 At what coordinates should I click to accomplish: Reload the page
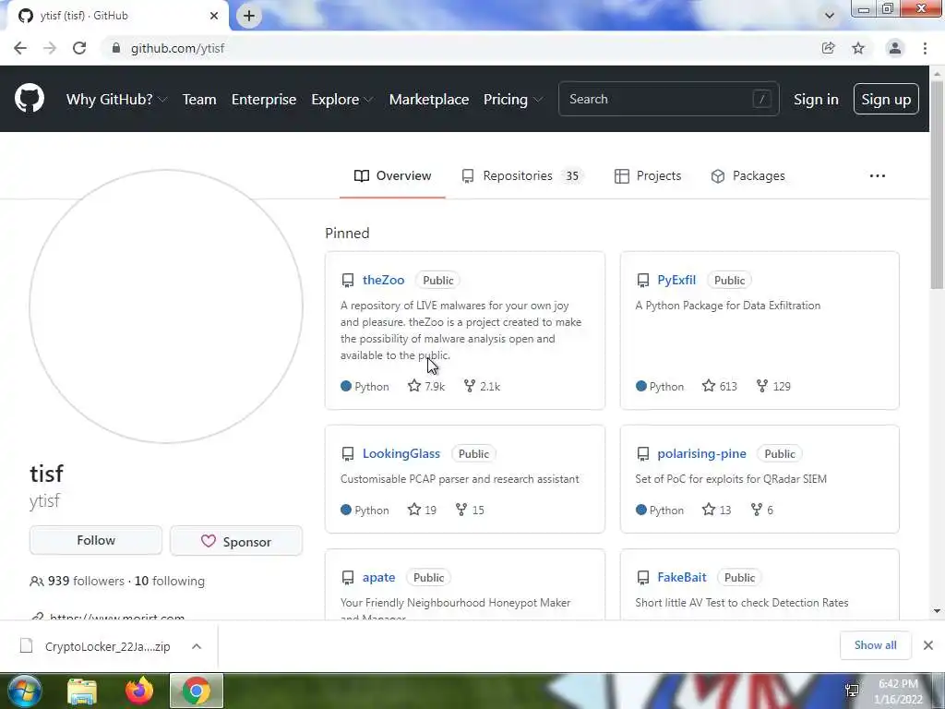(79, 48)
